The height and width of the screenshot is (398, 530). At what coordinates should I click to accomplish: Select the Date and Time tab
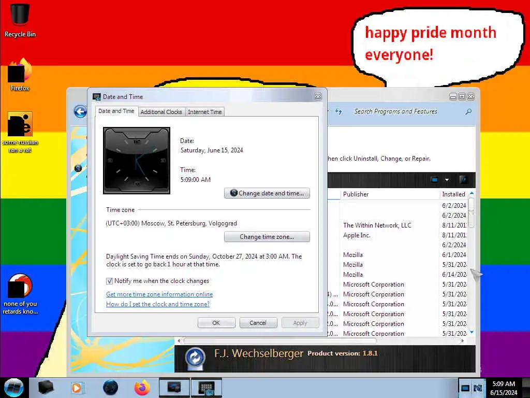click(x=116, y=111)
